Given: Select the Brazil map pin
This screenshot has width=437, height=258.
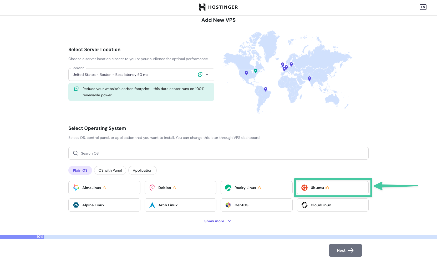Looking at the screenshot, I should coord(266,89).
